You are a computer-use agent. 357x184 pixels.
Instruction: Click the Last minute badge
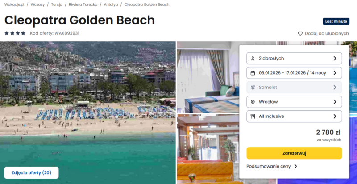click(x=336, y=21)
